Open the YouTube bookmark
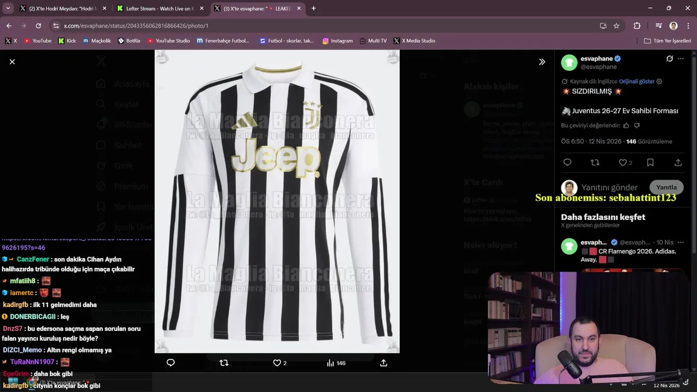The width and height of the screenshot is (697, 392). (37, 41)
